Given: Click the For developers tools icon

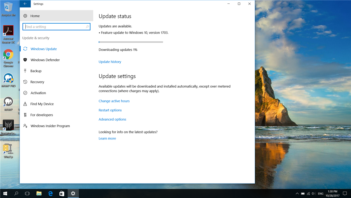Looking at the screenshot, I should [25, 115].
